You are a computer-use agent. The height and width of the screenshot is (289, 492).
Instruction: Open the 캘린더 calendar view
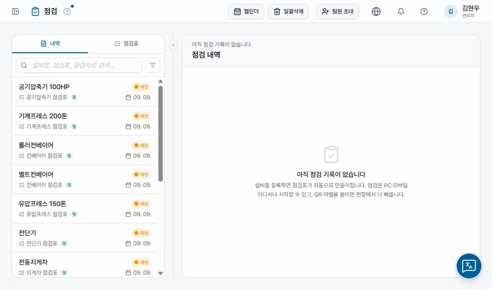coord(246,12)
